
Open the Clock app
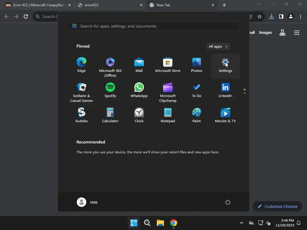pyautogui.click(x=139, y=116)
